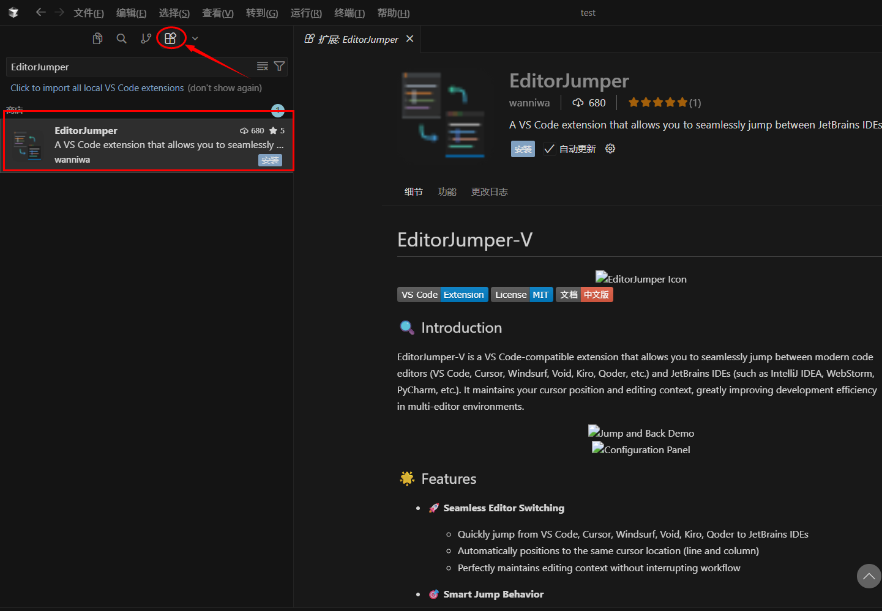Open the 运行(R) menu
882x611 pixels.
[306, 13]
